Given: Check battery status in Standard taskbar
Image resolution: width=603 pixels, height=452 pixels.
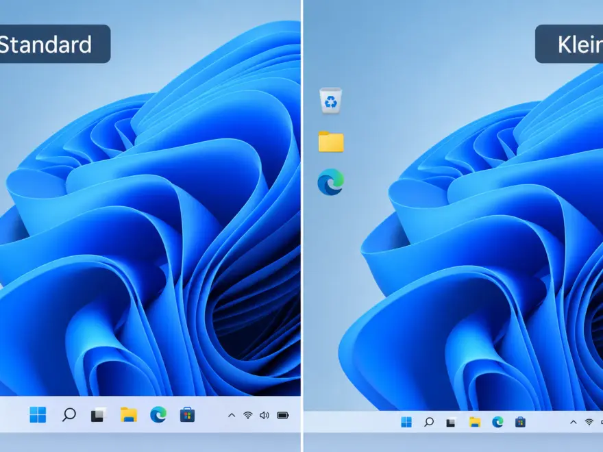Looking at the screenshot, I should click(282, 415).
